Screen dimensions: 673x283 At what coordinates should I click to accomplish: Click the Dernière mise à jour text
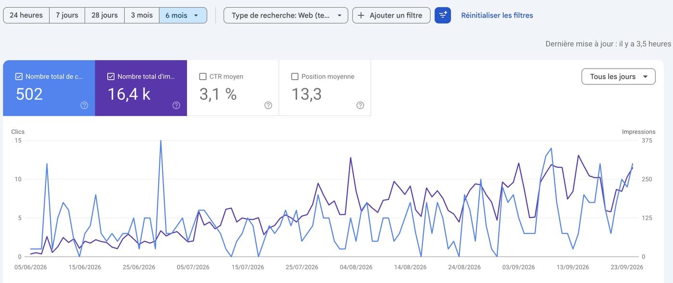coord(608,44)
